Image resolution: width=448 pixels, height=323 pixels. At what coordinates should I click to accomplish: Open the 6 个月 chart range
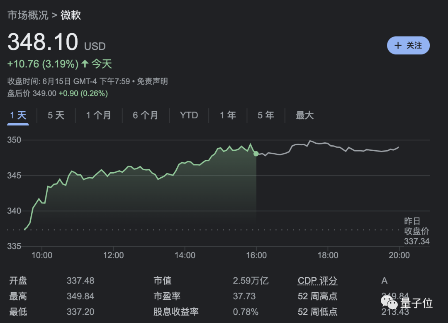[146, 115]
